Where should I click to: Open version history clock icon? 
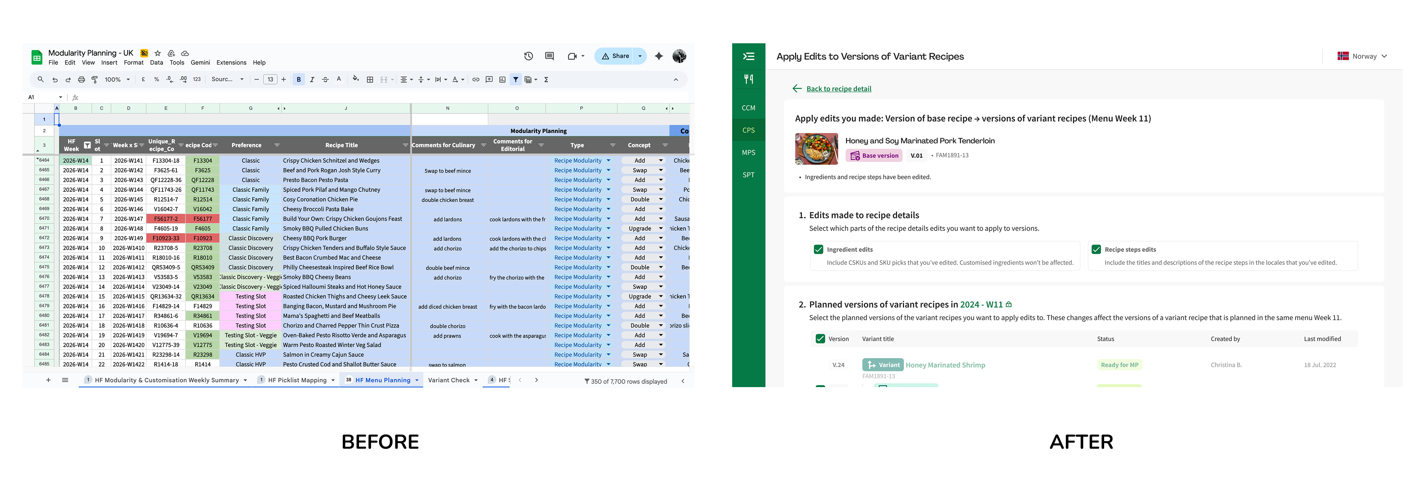[528, 56]
